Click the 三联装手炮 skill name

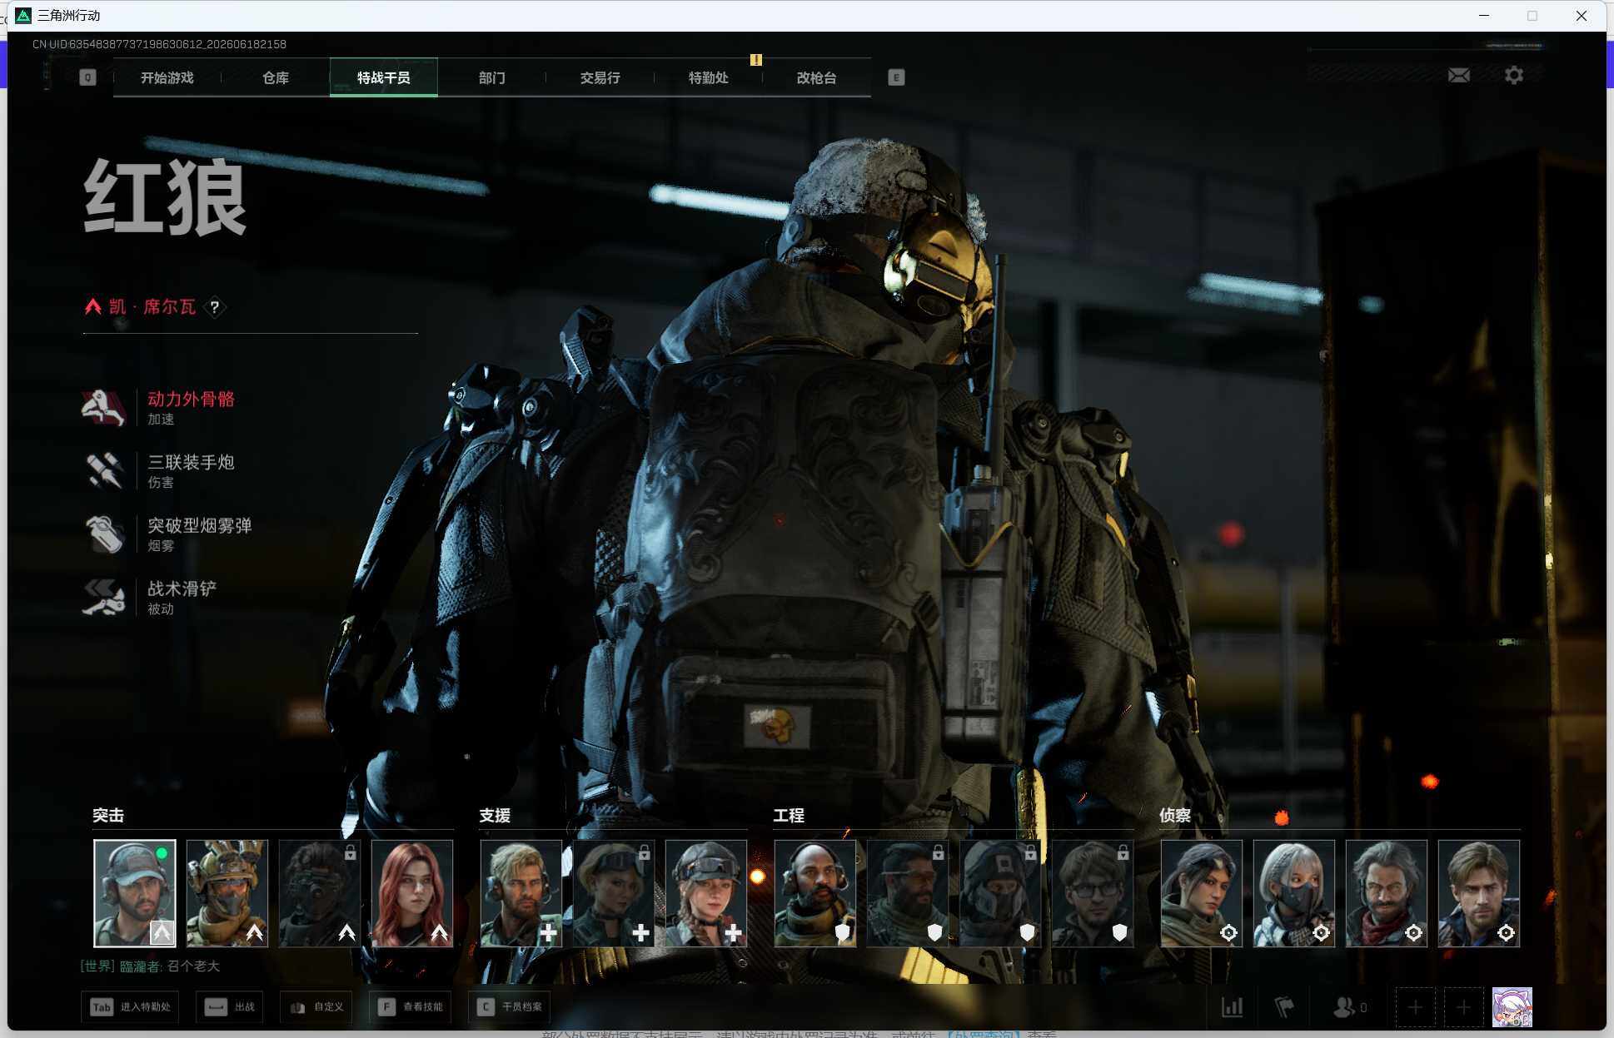tap(191, 462)
